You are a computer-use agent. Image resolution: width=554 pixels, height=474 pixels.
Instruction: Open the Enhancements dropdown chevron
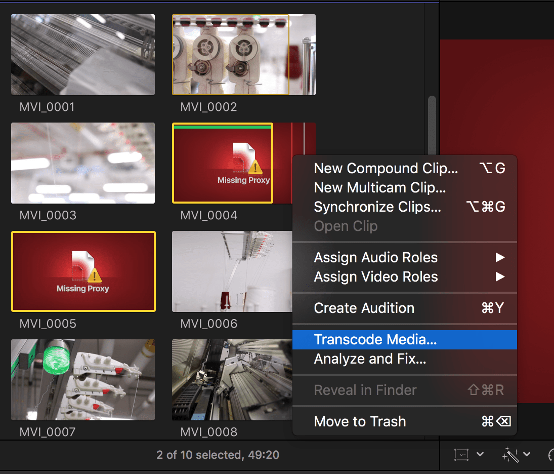pos(527,454)
